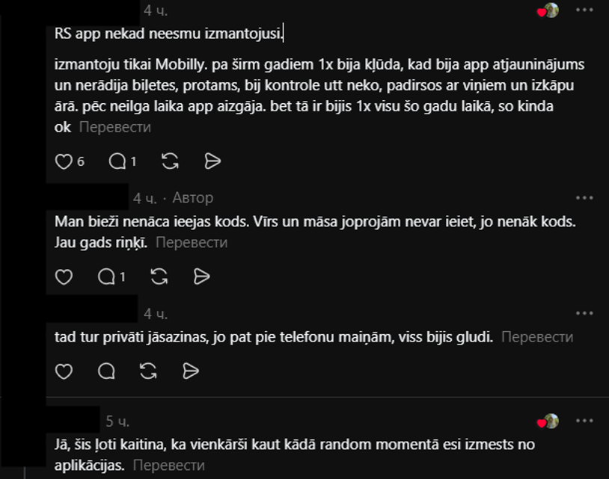Open replies on the Mobilly comment
The height and width of the screenshot is (479, 609).
point(117,161)
